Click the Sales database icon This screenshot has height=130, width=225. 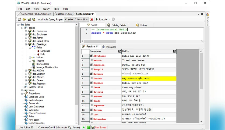coord(22,25)
